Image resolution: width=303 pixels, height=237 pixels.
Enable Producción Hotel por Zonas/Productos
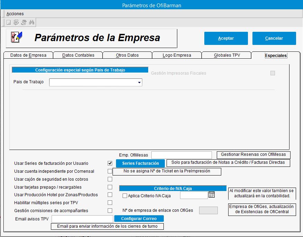pyautogui.click(x=110, y=195)
